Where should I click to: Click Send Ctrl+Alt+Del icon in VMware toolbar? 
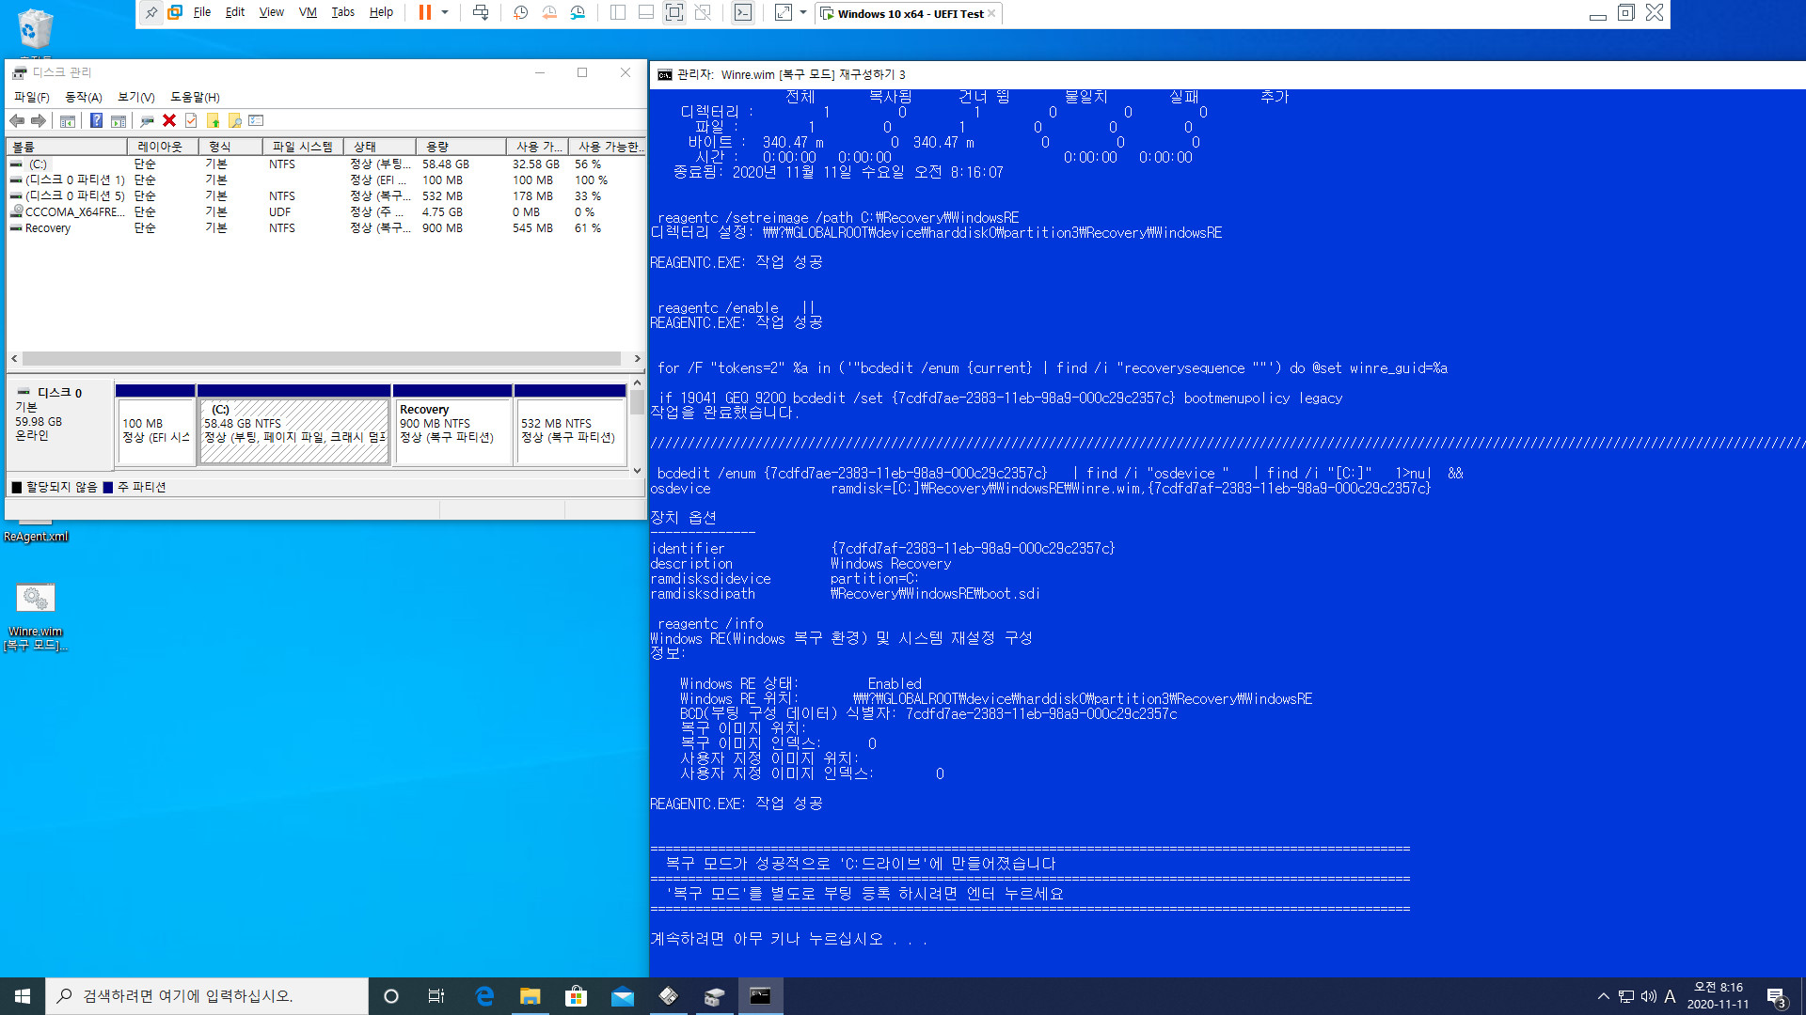pos(481,12)
